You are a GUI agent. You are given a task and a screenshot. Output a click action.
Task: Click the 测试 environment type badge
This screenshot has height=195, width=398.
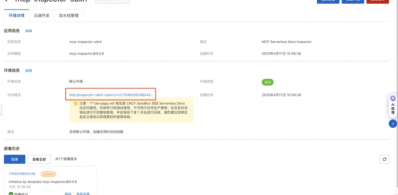268,82
